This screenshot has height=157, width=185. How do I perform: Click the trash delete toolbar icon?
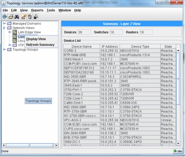click(x=30, y=17)
